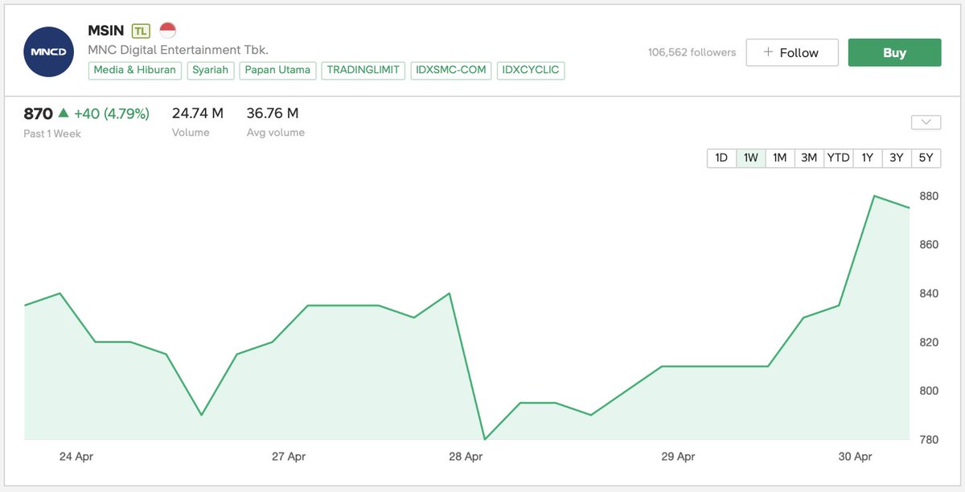Switch to the 1M timeframe
This screenshot has height=492, width=965.
779,158
